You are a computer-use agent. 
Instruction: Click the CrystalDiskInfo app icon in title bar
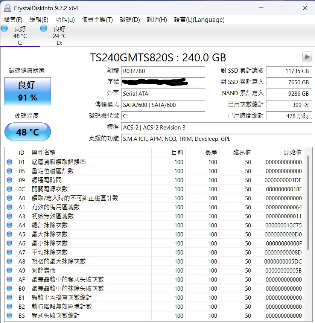pyautogui.click(x=7, y=8)
